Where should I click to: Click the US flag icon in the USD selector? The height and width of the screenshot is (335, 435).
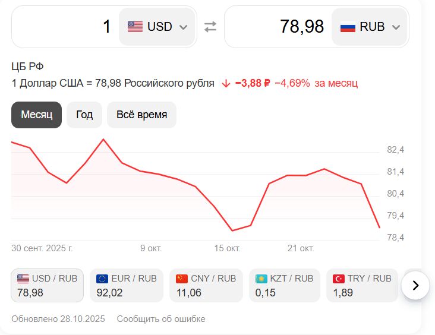pyautogui.click(x=135, y=27)
